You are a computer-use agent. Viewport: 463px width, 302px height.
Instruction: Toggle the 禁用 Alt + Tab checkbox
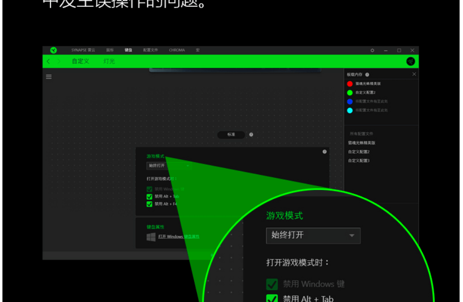coord(150,197)
